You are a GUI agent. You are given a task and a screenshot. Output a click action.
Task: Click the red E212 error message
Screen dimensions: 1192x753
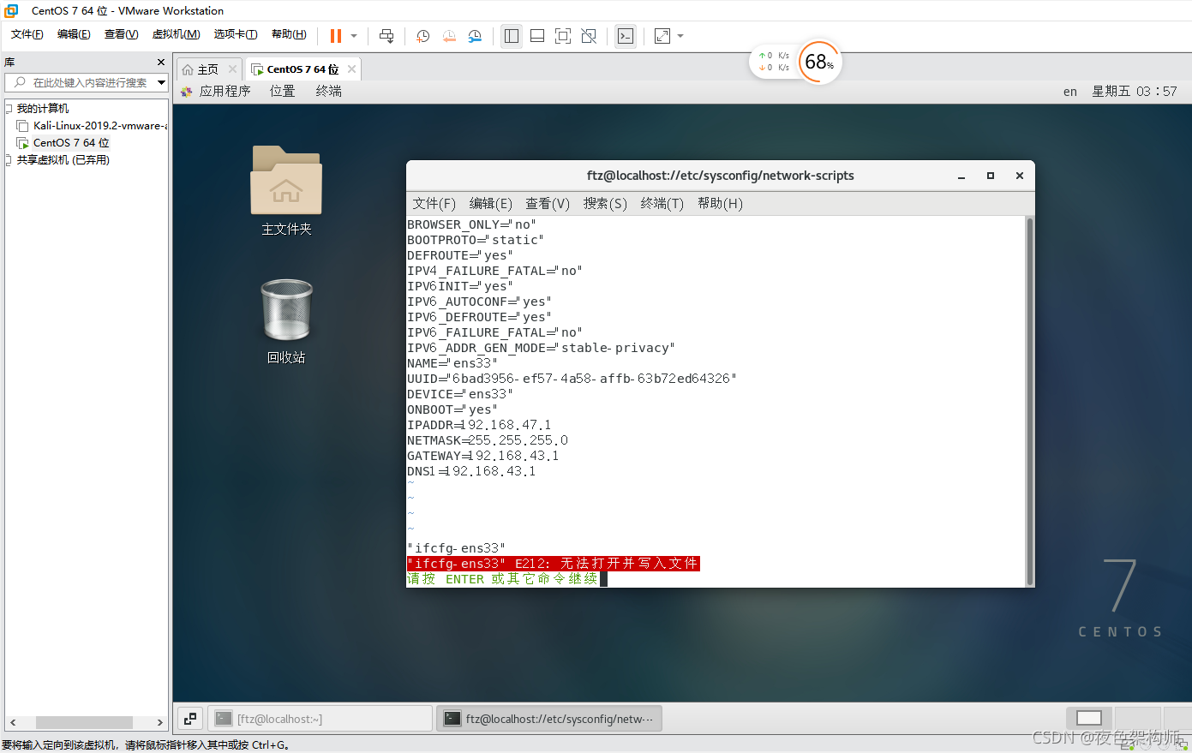click(554, 564)
